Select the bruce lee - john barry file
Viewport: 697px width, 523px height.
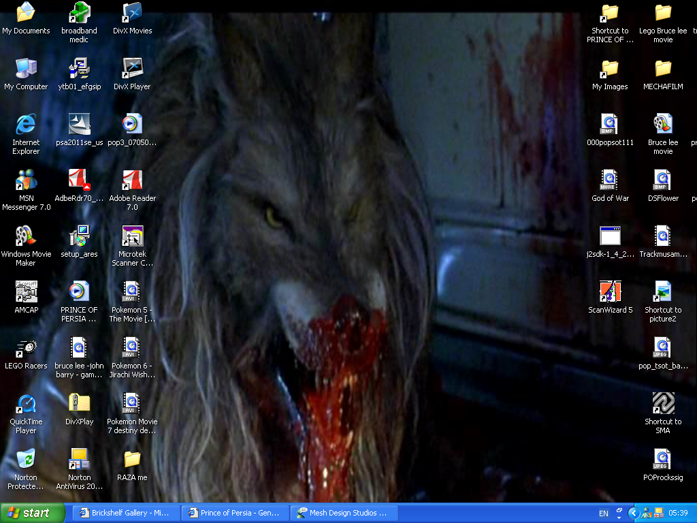79,347
